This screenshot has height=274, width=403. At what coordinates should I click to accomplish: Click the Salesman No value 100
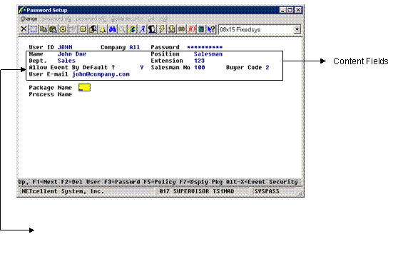199,67
